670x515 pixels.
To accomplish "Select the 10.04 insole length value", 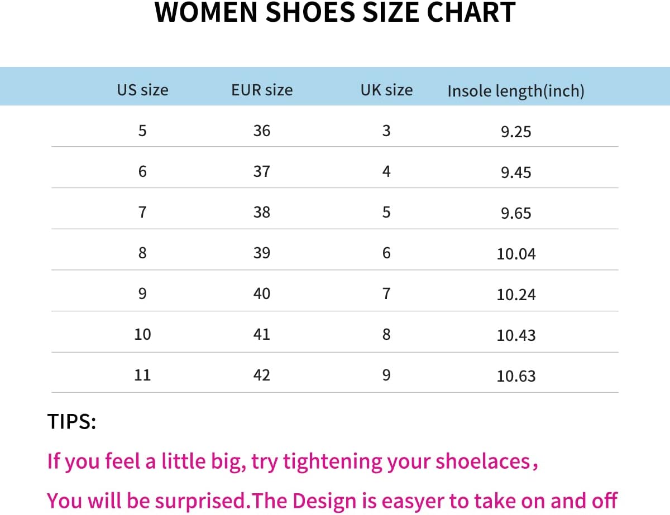I will [x=516, y=254].
